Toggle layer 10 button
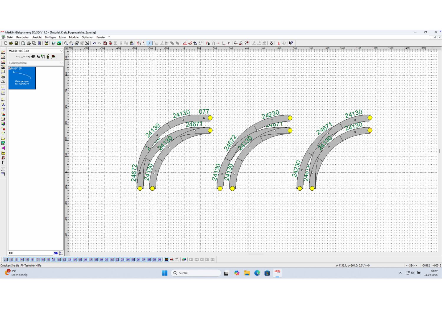 tap(54, 260)
